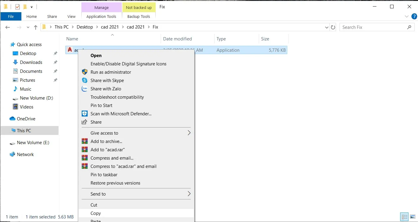
Task: Open Explorer help with the question mark icon
Action: [x=414, y=16]
